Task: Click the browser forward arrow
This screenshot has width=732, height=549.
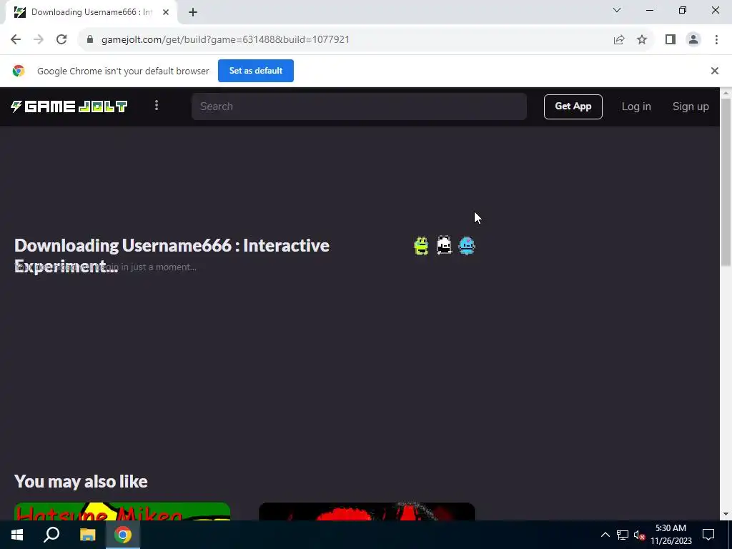Action: coord(39,40)
